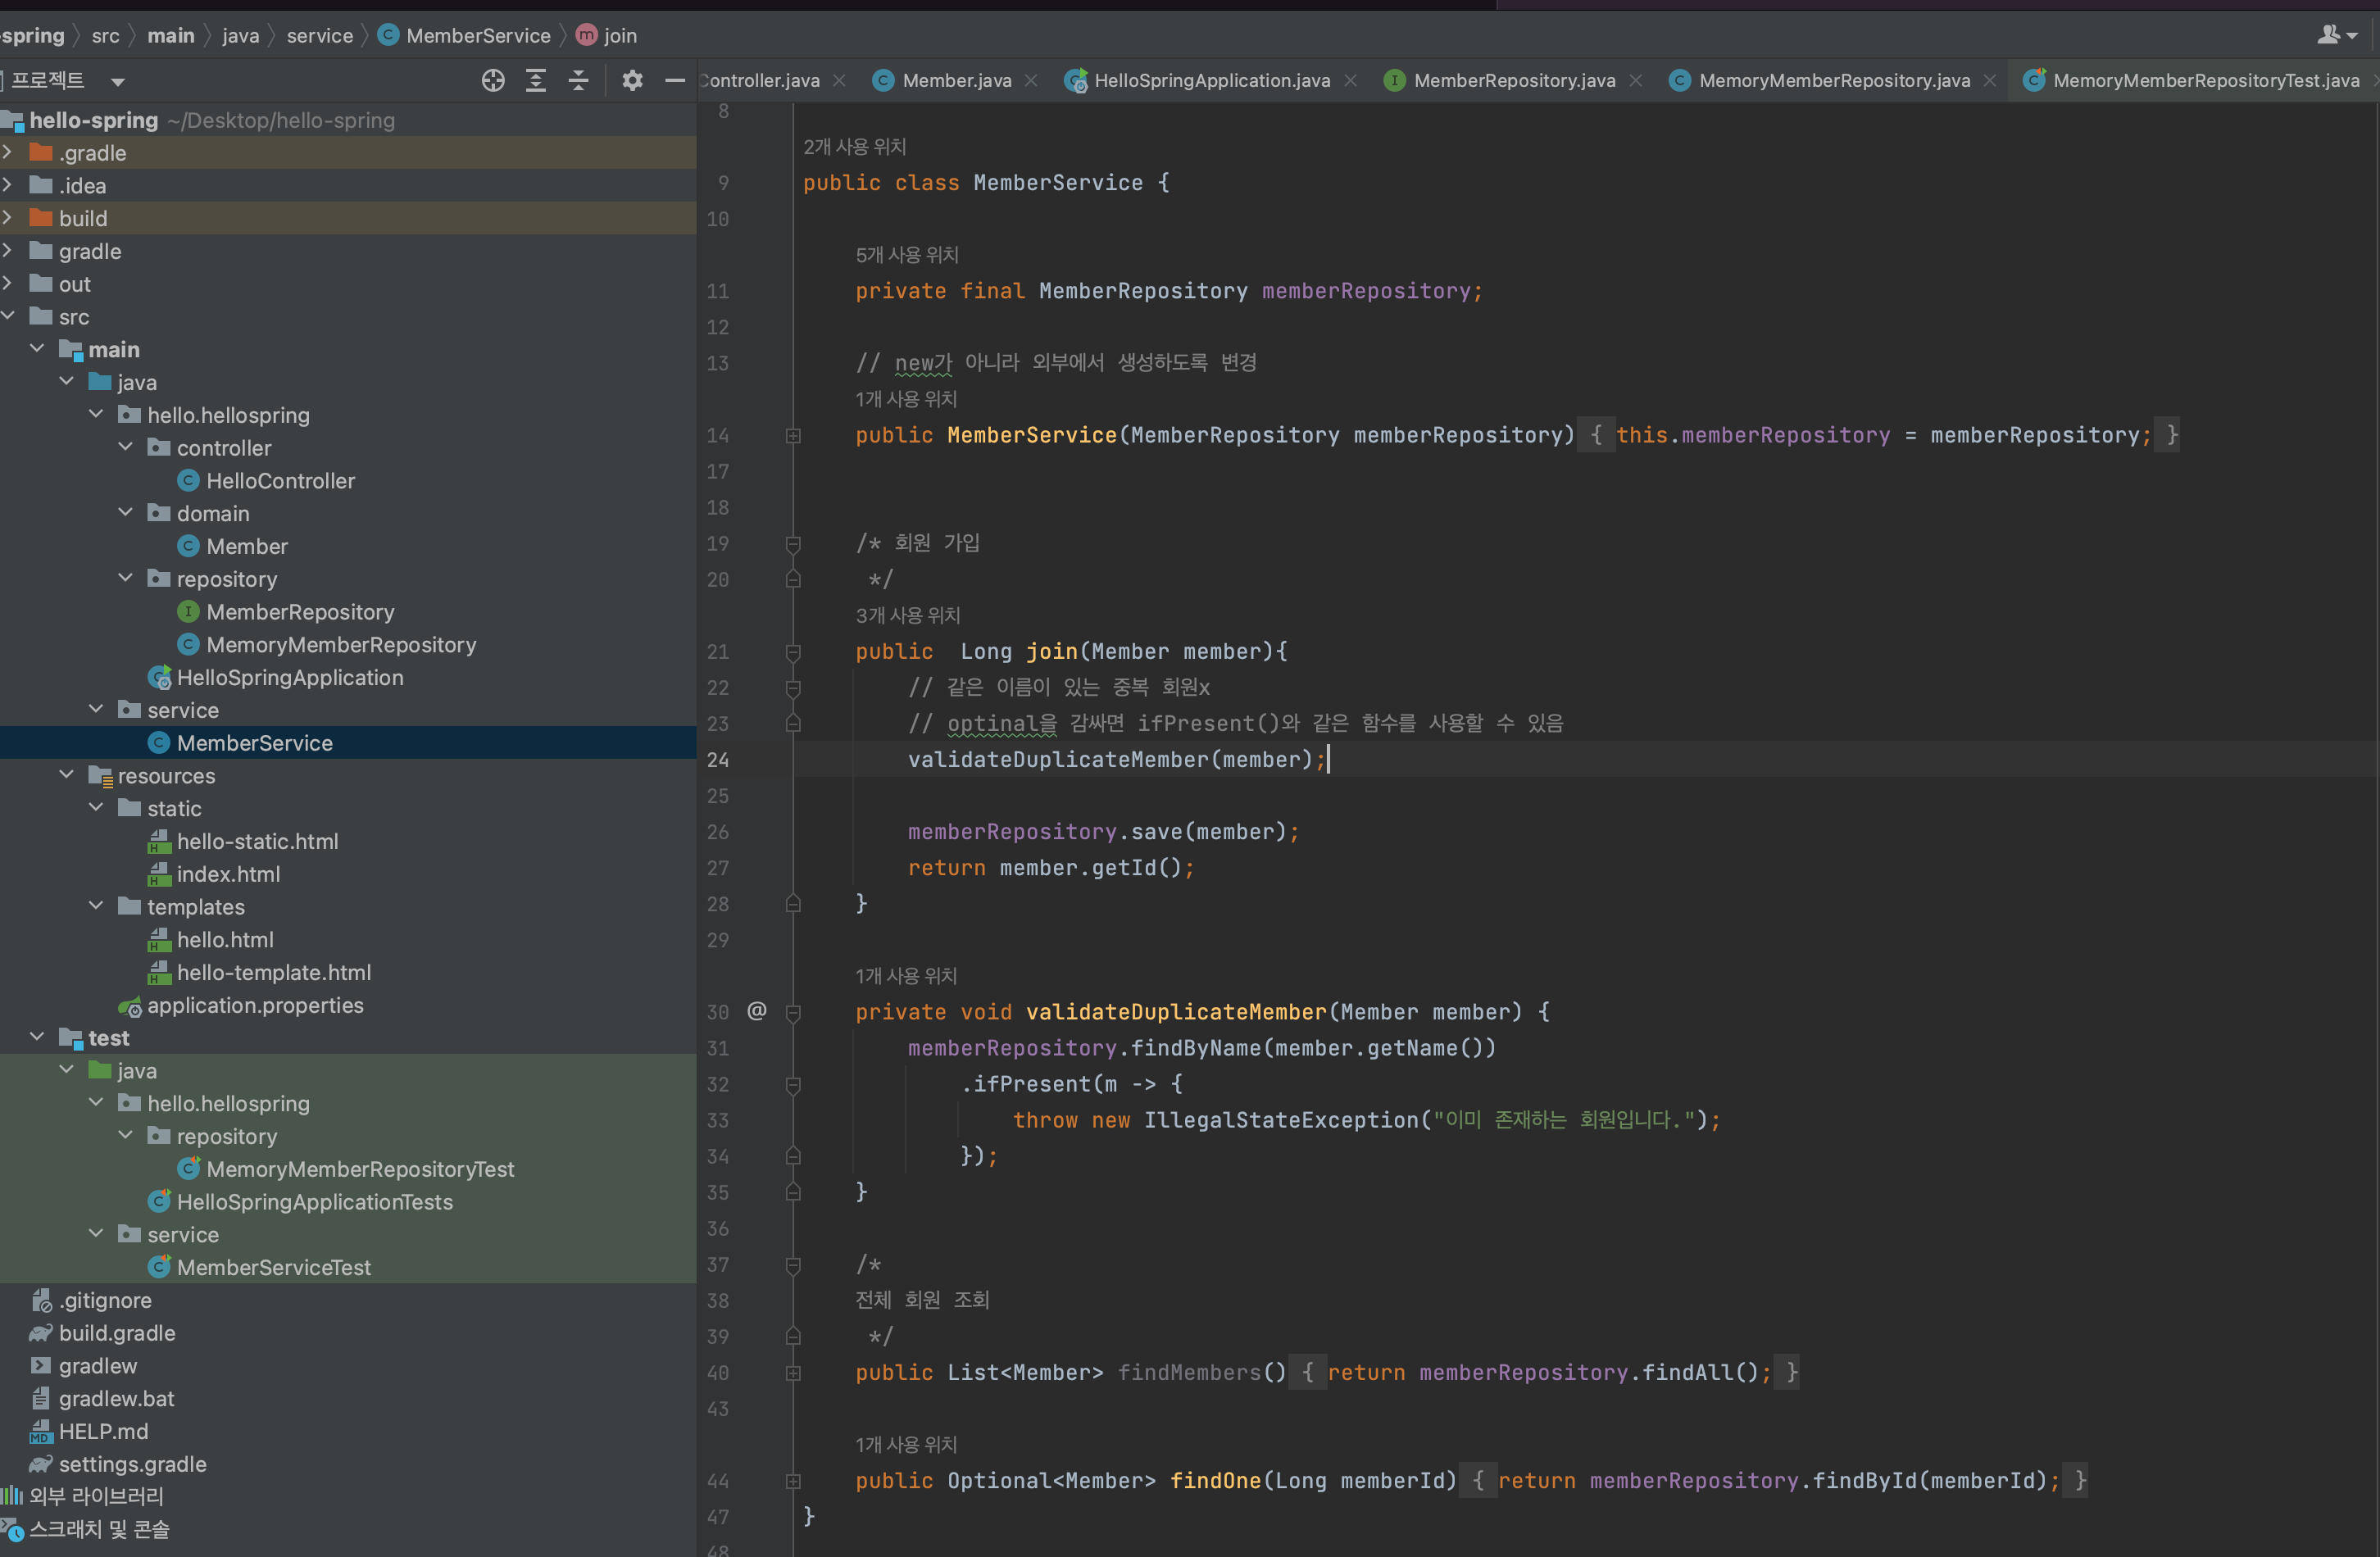
Task: Open the project panel gear settings
Action: point(632,81)
